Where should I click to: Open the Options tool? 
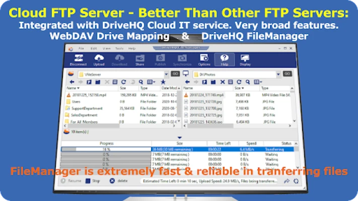tap(204, 60)
